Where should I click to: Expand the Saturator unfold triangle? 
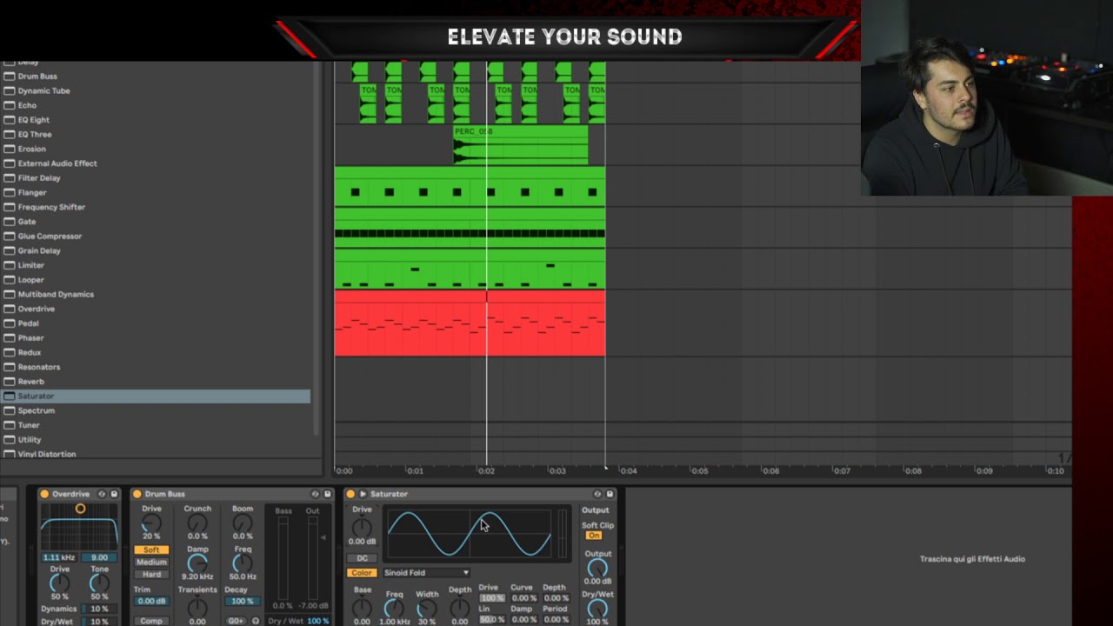[363, 494]
